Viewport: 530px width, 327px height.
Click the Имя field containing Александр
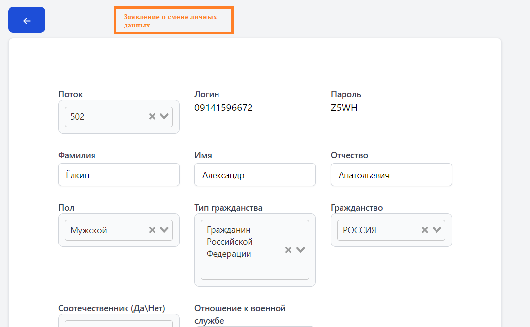tap(255, 175)
